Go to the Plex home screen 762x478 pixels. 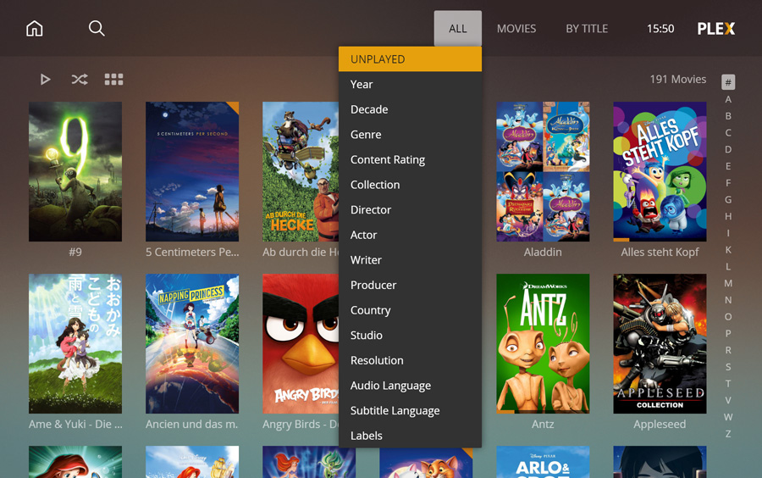[35, 29]
